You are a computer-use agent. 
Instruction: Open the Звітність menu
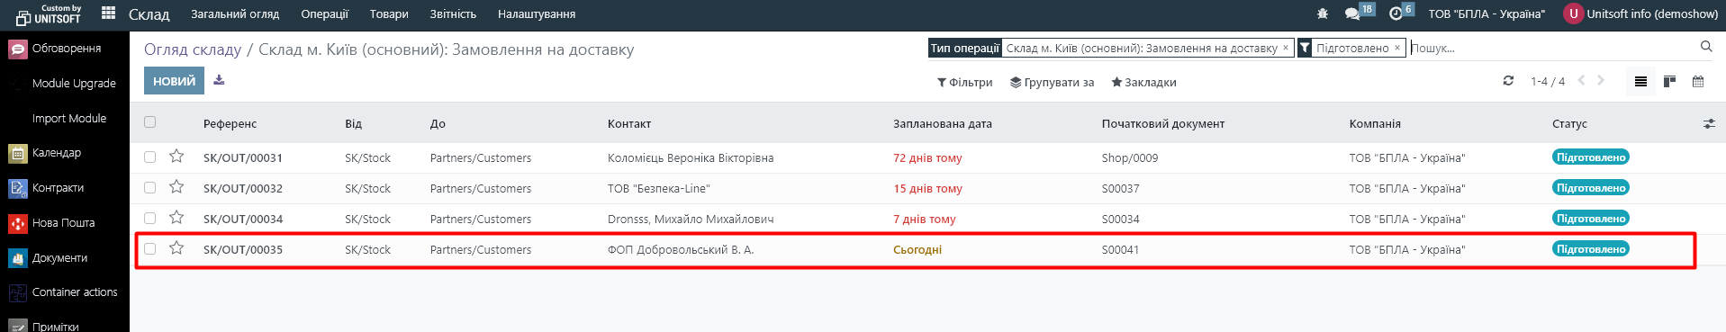453,13
